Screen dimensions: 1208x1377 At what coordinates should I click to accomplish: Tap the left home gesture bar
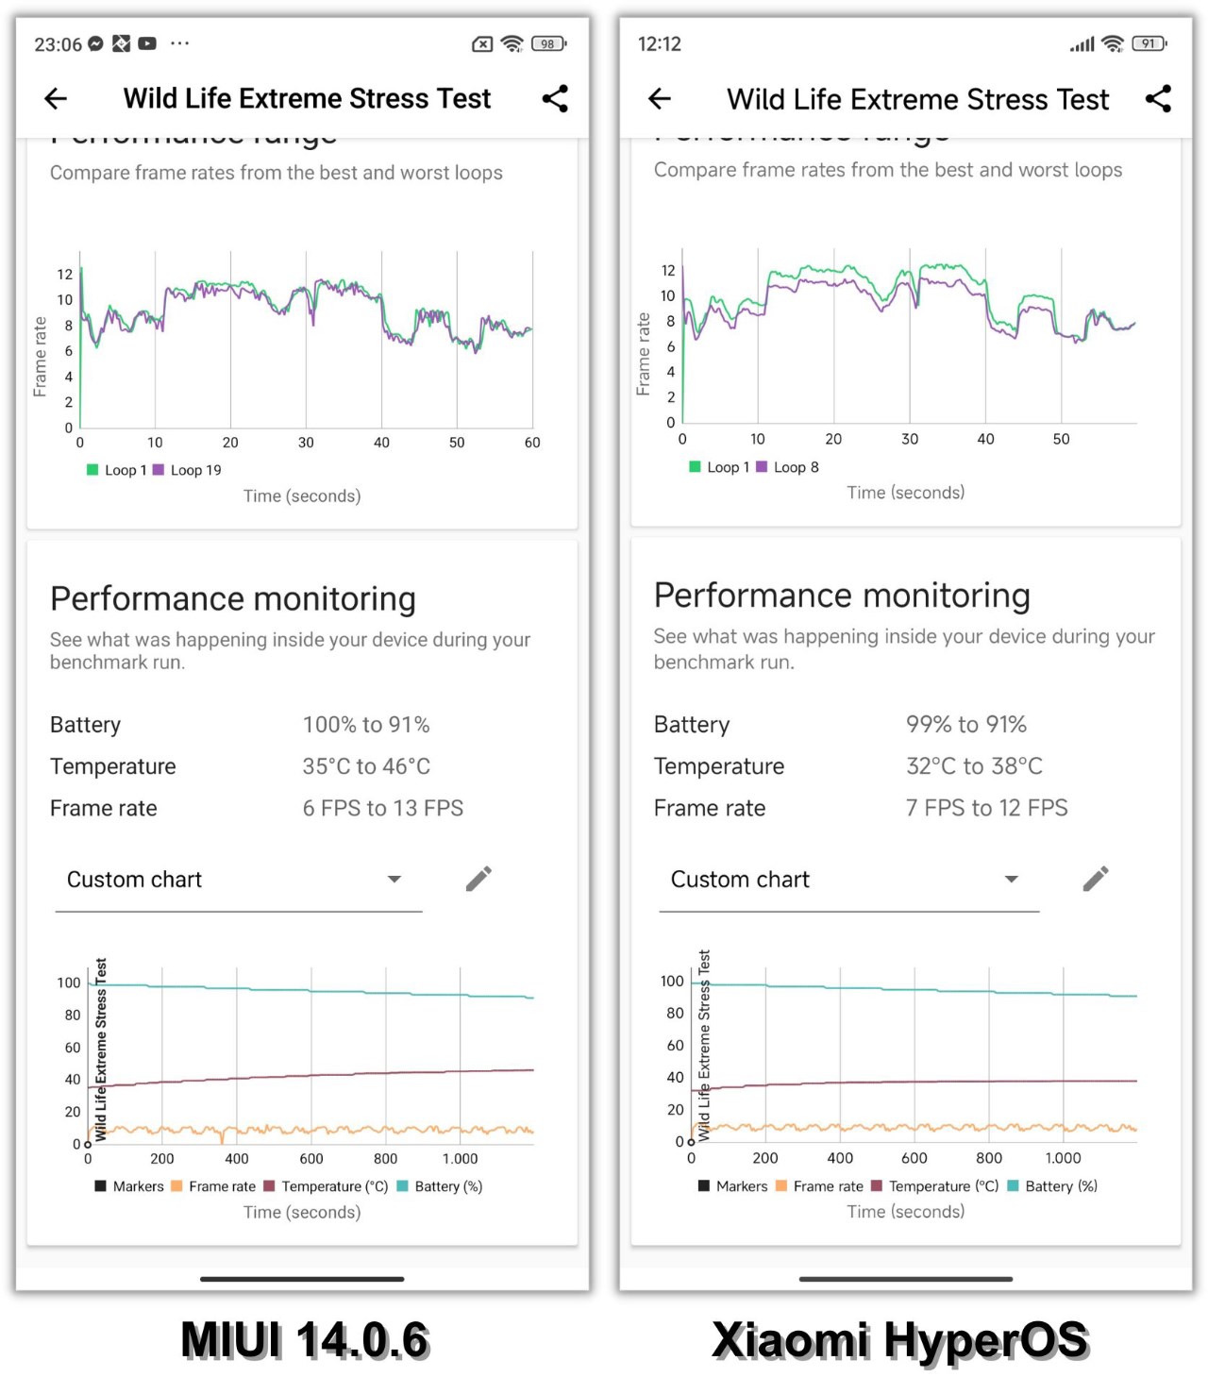(x=302, y=1279)
